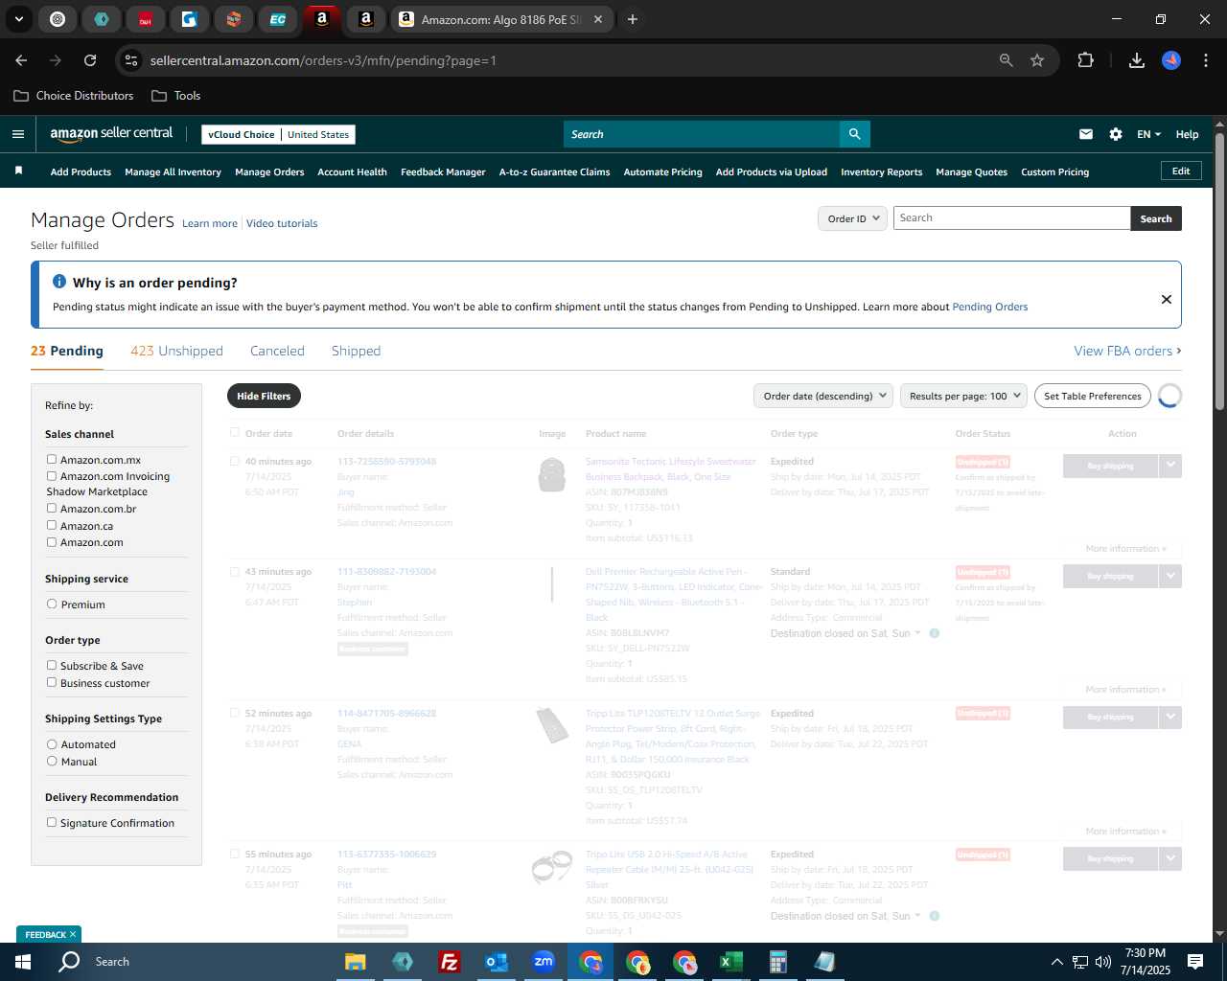Open the Seller Central hamburger menu
This screenshot has height=981, width=1227.
17,134
